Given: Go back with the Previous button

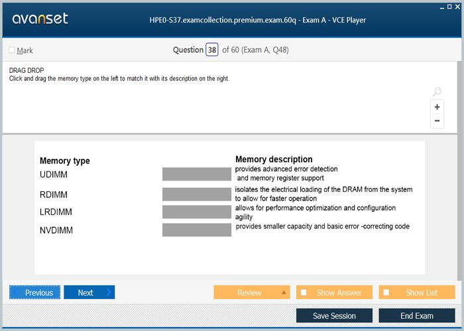Looking at the screenshot, I should 35,293.
